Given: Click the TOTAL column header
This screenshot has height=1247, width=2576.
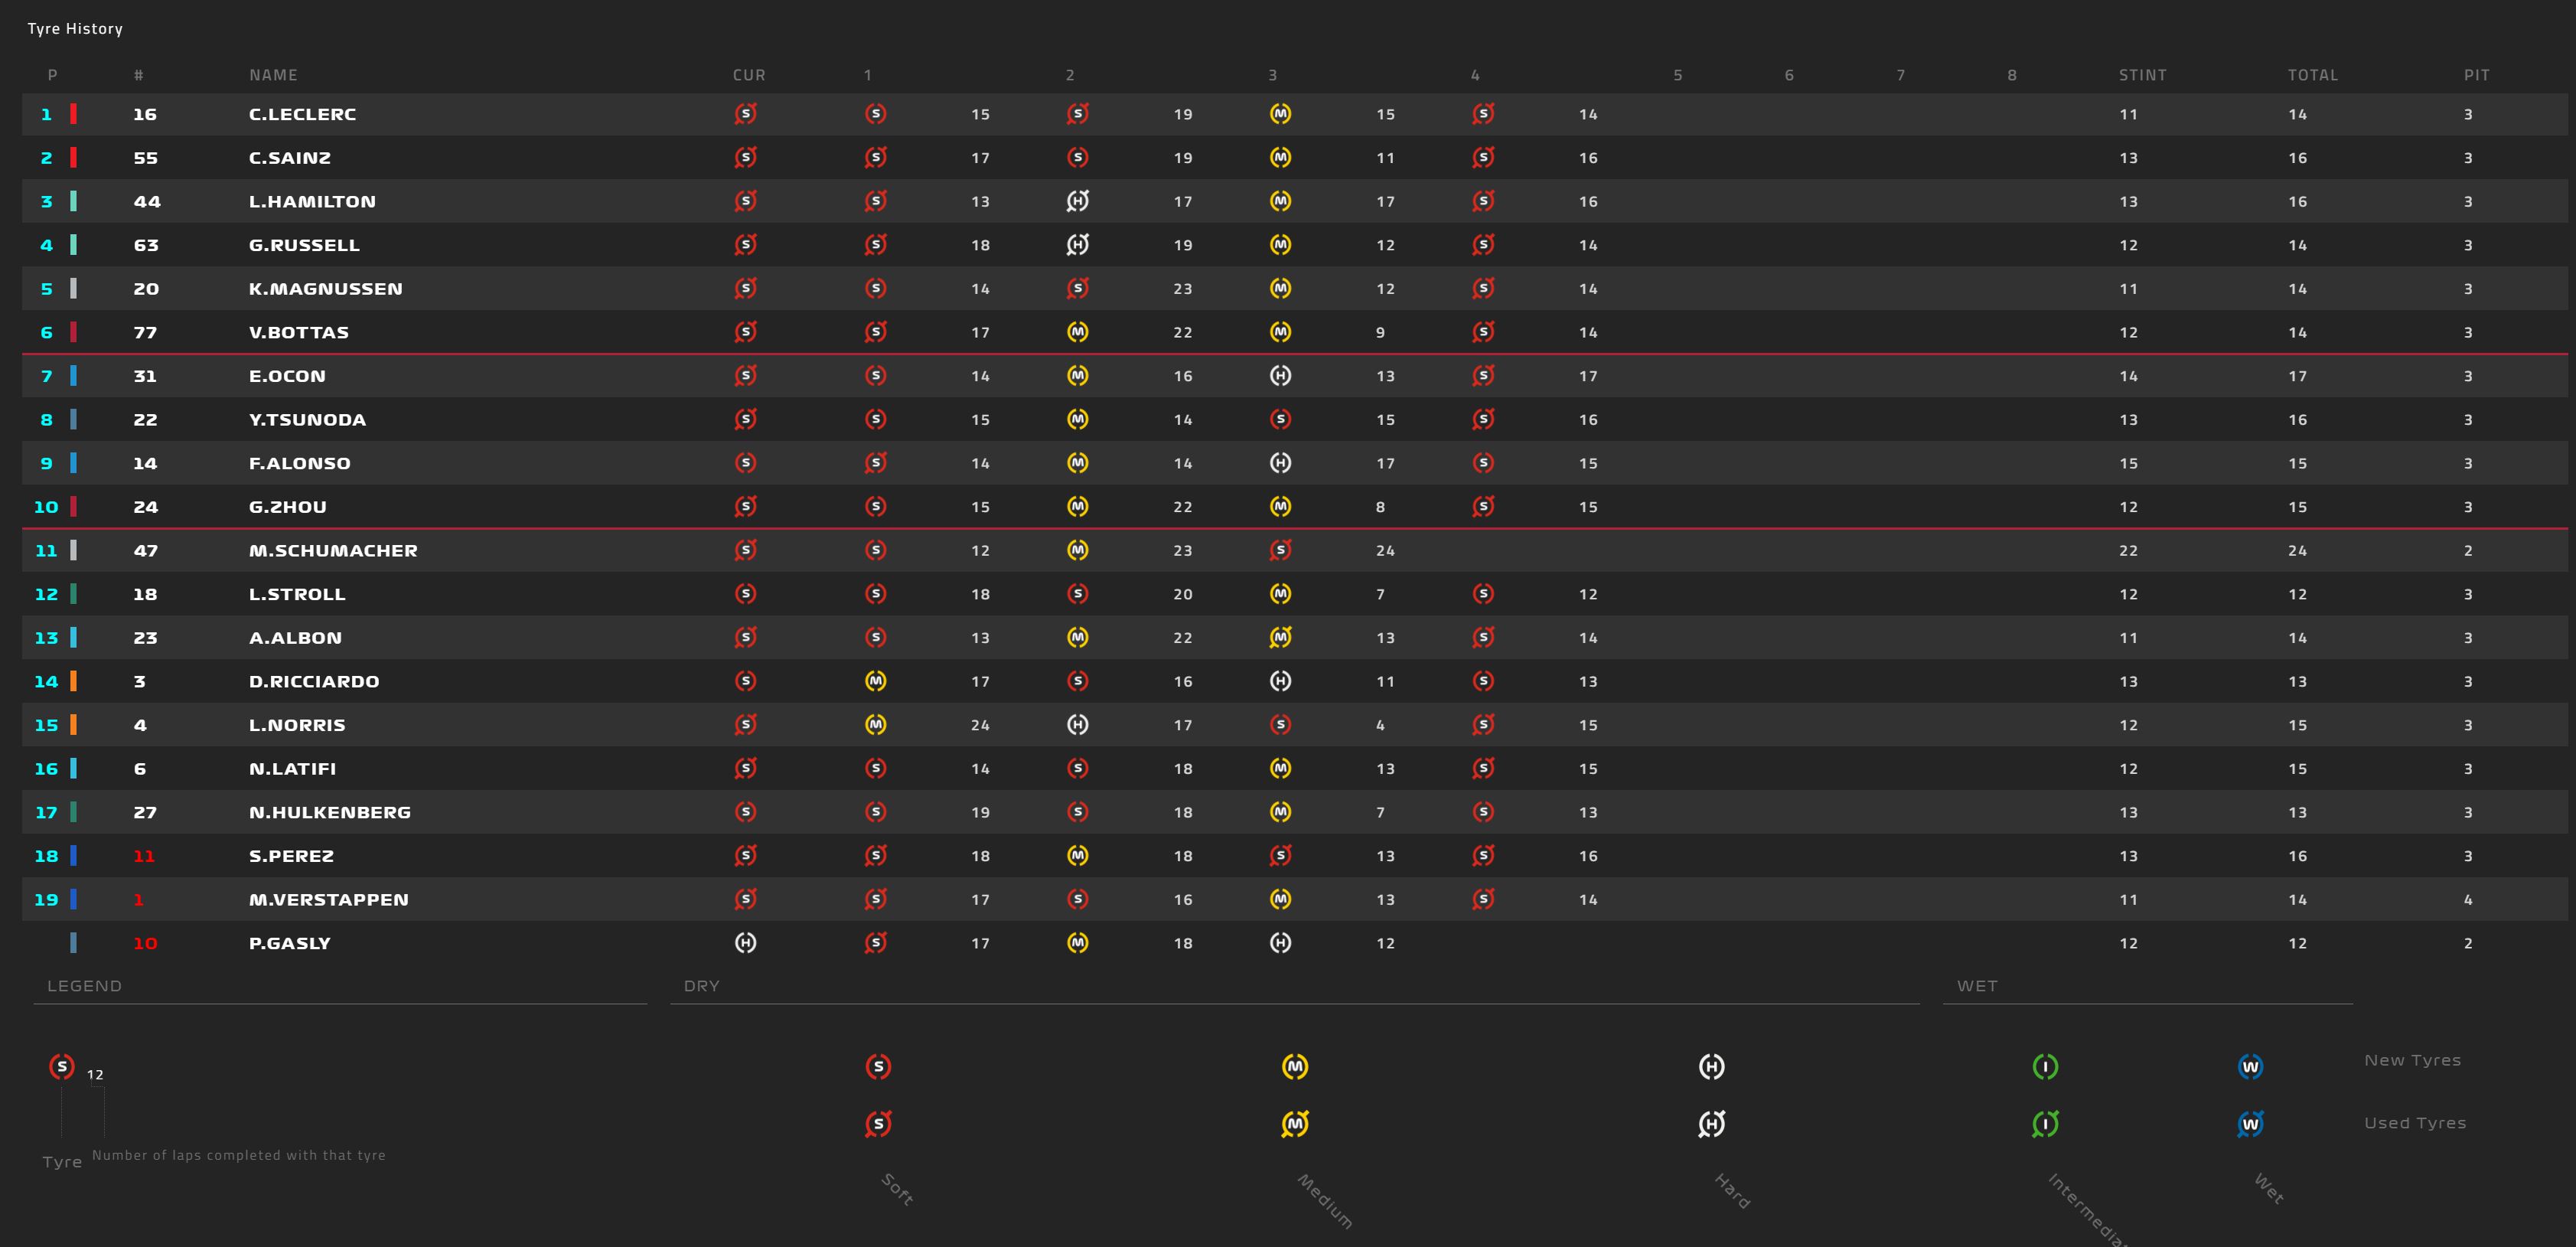Looking at the screenshot, I should tap(2312, 75).
